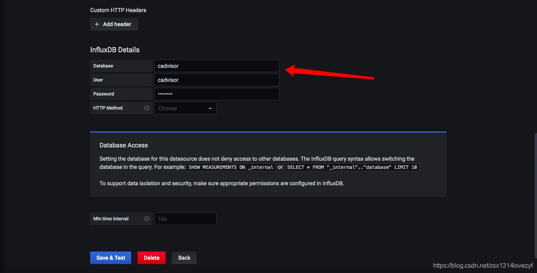Viewport: 537px width, 273px height.
Task: Click the data isolation and security sentence
Action: tap(222, 183)
